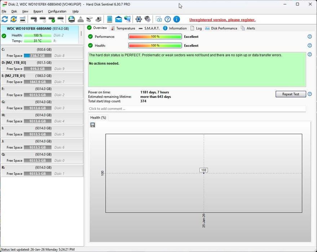
Task: Select drive C: in the partition list
Action: tap(42, 53)
